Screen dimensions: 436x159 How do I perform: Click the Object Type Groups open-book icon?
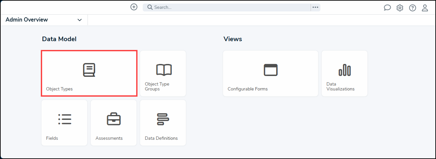tap(164, 70)
